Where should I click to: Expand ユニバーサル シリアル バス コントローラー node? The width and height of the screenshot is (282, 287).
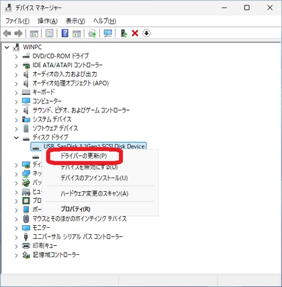coord(17,237)
